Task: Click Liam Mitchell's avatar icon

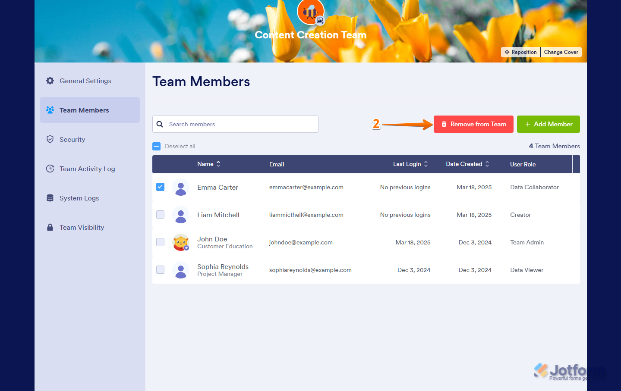Action: pos(181,215)
